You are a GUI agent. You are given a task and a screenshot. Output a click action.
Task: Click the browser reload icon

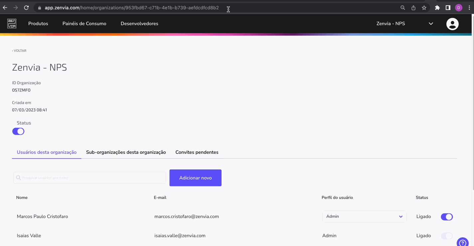click(x=26, y=8)
